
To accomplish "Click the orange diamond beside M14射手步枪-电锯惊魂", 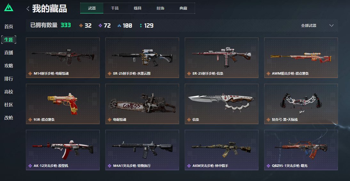I will coord(30,73).
